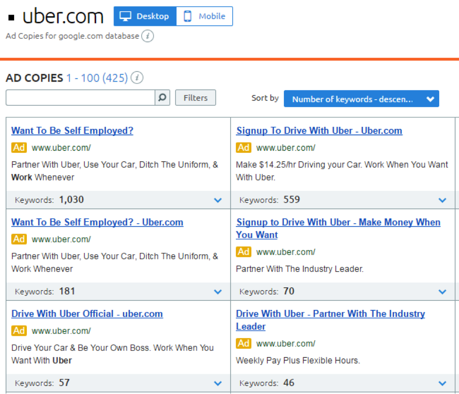Click 'Partner With The Industry Leader.' description
The width and height of the screenshot is (459, 394).
[299, 269]
